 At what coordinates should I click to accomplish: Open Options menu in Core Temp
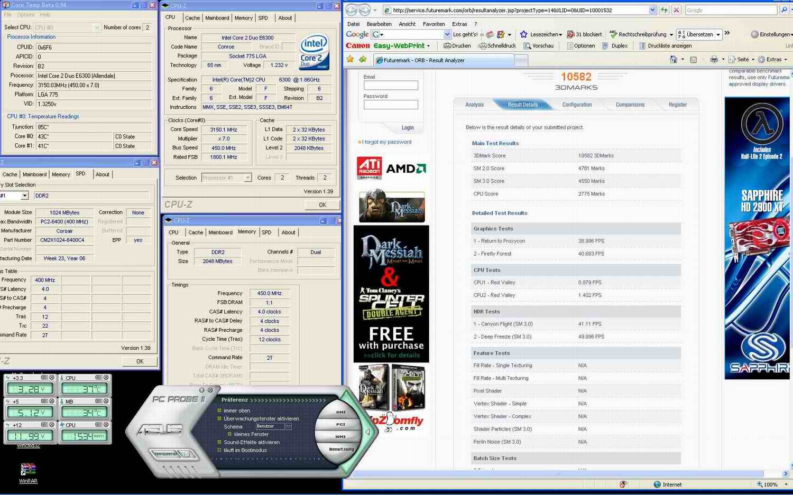[26, 15]
